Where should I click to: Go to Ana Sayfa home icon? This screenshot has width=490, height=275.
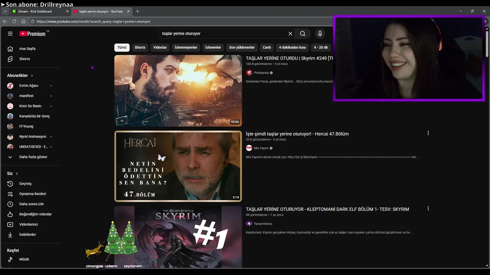pyautogui.click(x=10, y=49)
